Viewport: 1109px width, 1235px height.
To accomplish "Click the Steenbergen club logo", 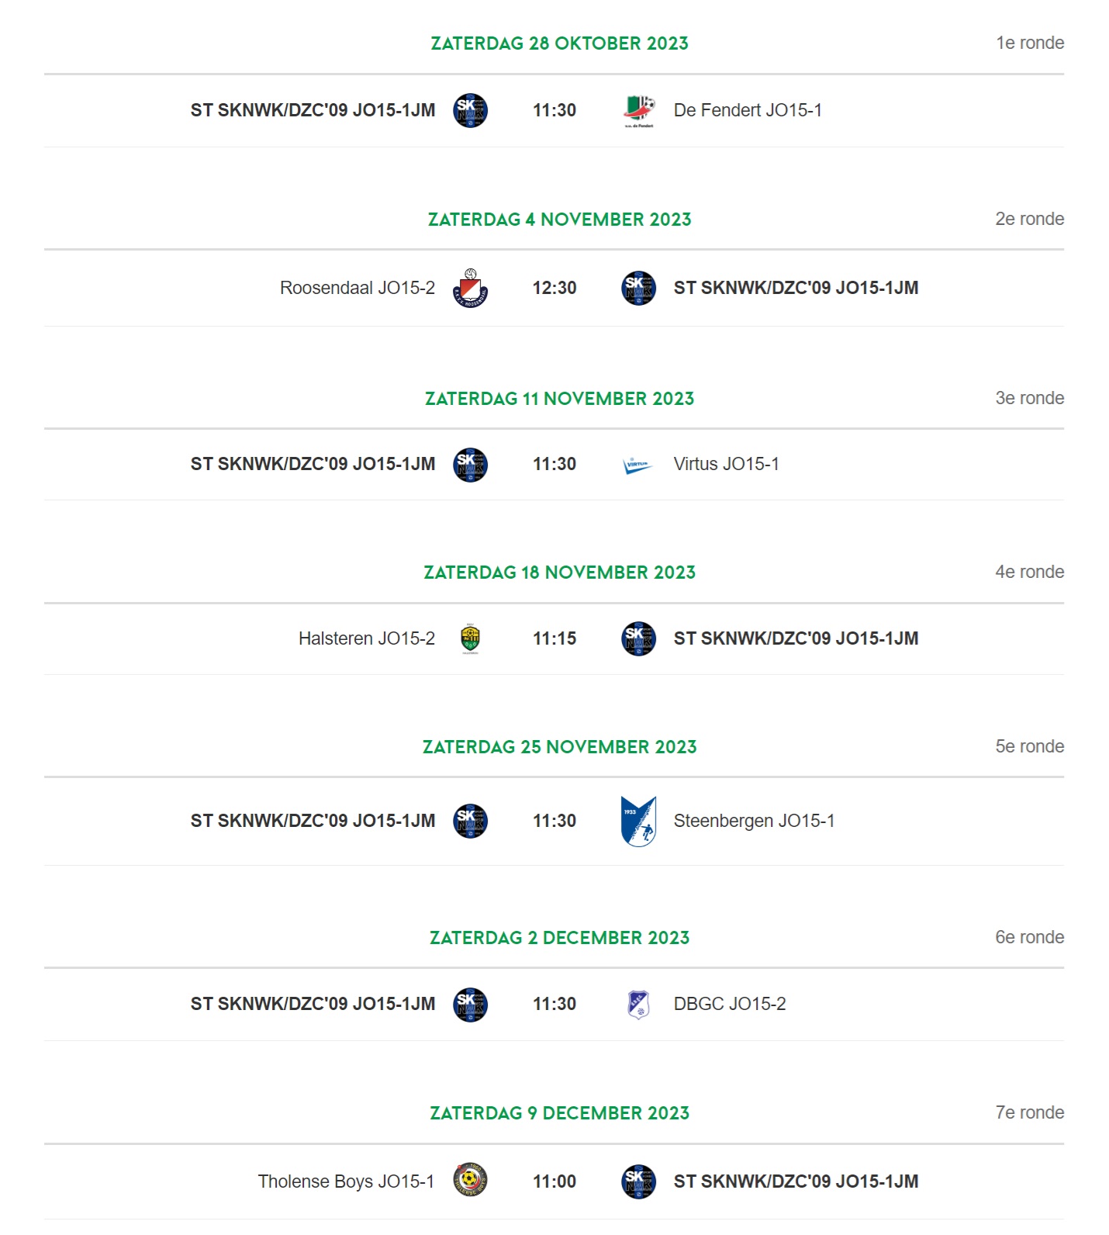I will pos(639,821).
